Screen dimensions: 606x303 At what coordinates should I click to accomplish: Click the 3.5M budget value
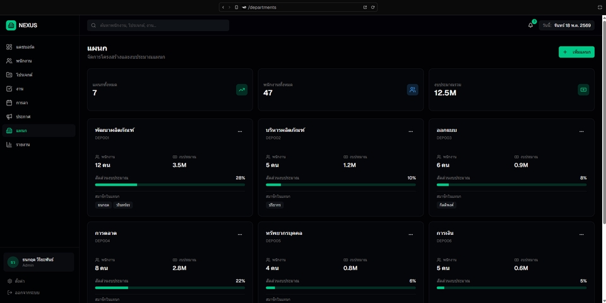(x=180, y=165)
